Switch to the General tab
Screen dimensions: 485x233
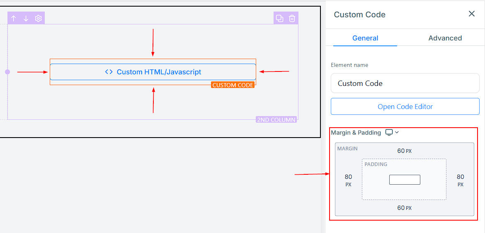pos(365,38)
